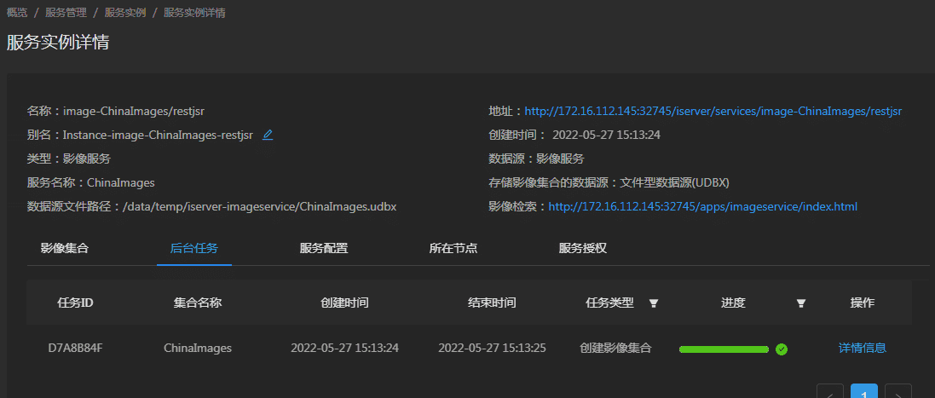Viewport: 935px width, 398px height.
Task: Click start time 2022-05-27 15:13:24 in table
Action: pos(344,348)
